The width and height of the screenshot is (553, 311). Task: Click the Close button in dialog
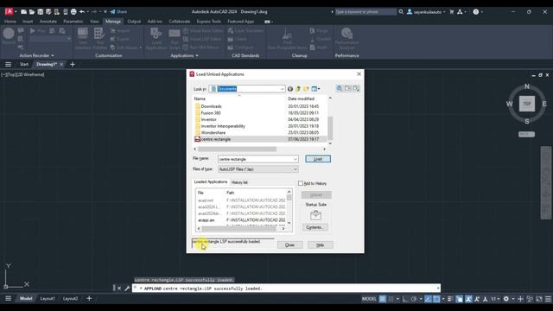(x=289, y=245)
